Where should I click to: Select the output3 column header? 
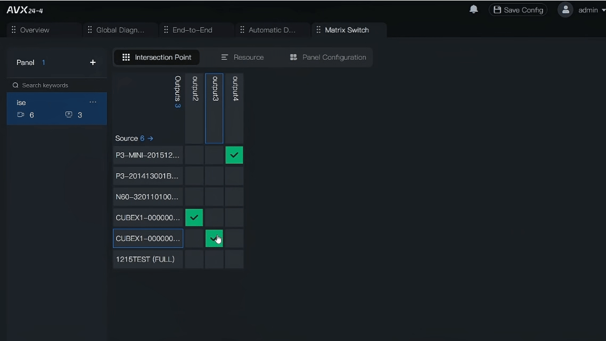pyautogui.click(x=214, y=108)
